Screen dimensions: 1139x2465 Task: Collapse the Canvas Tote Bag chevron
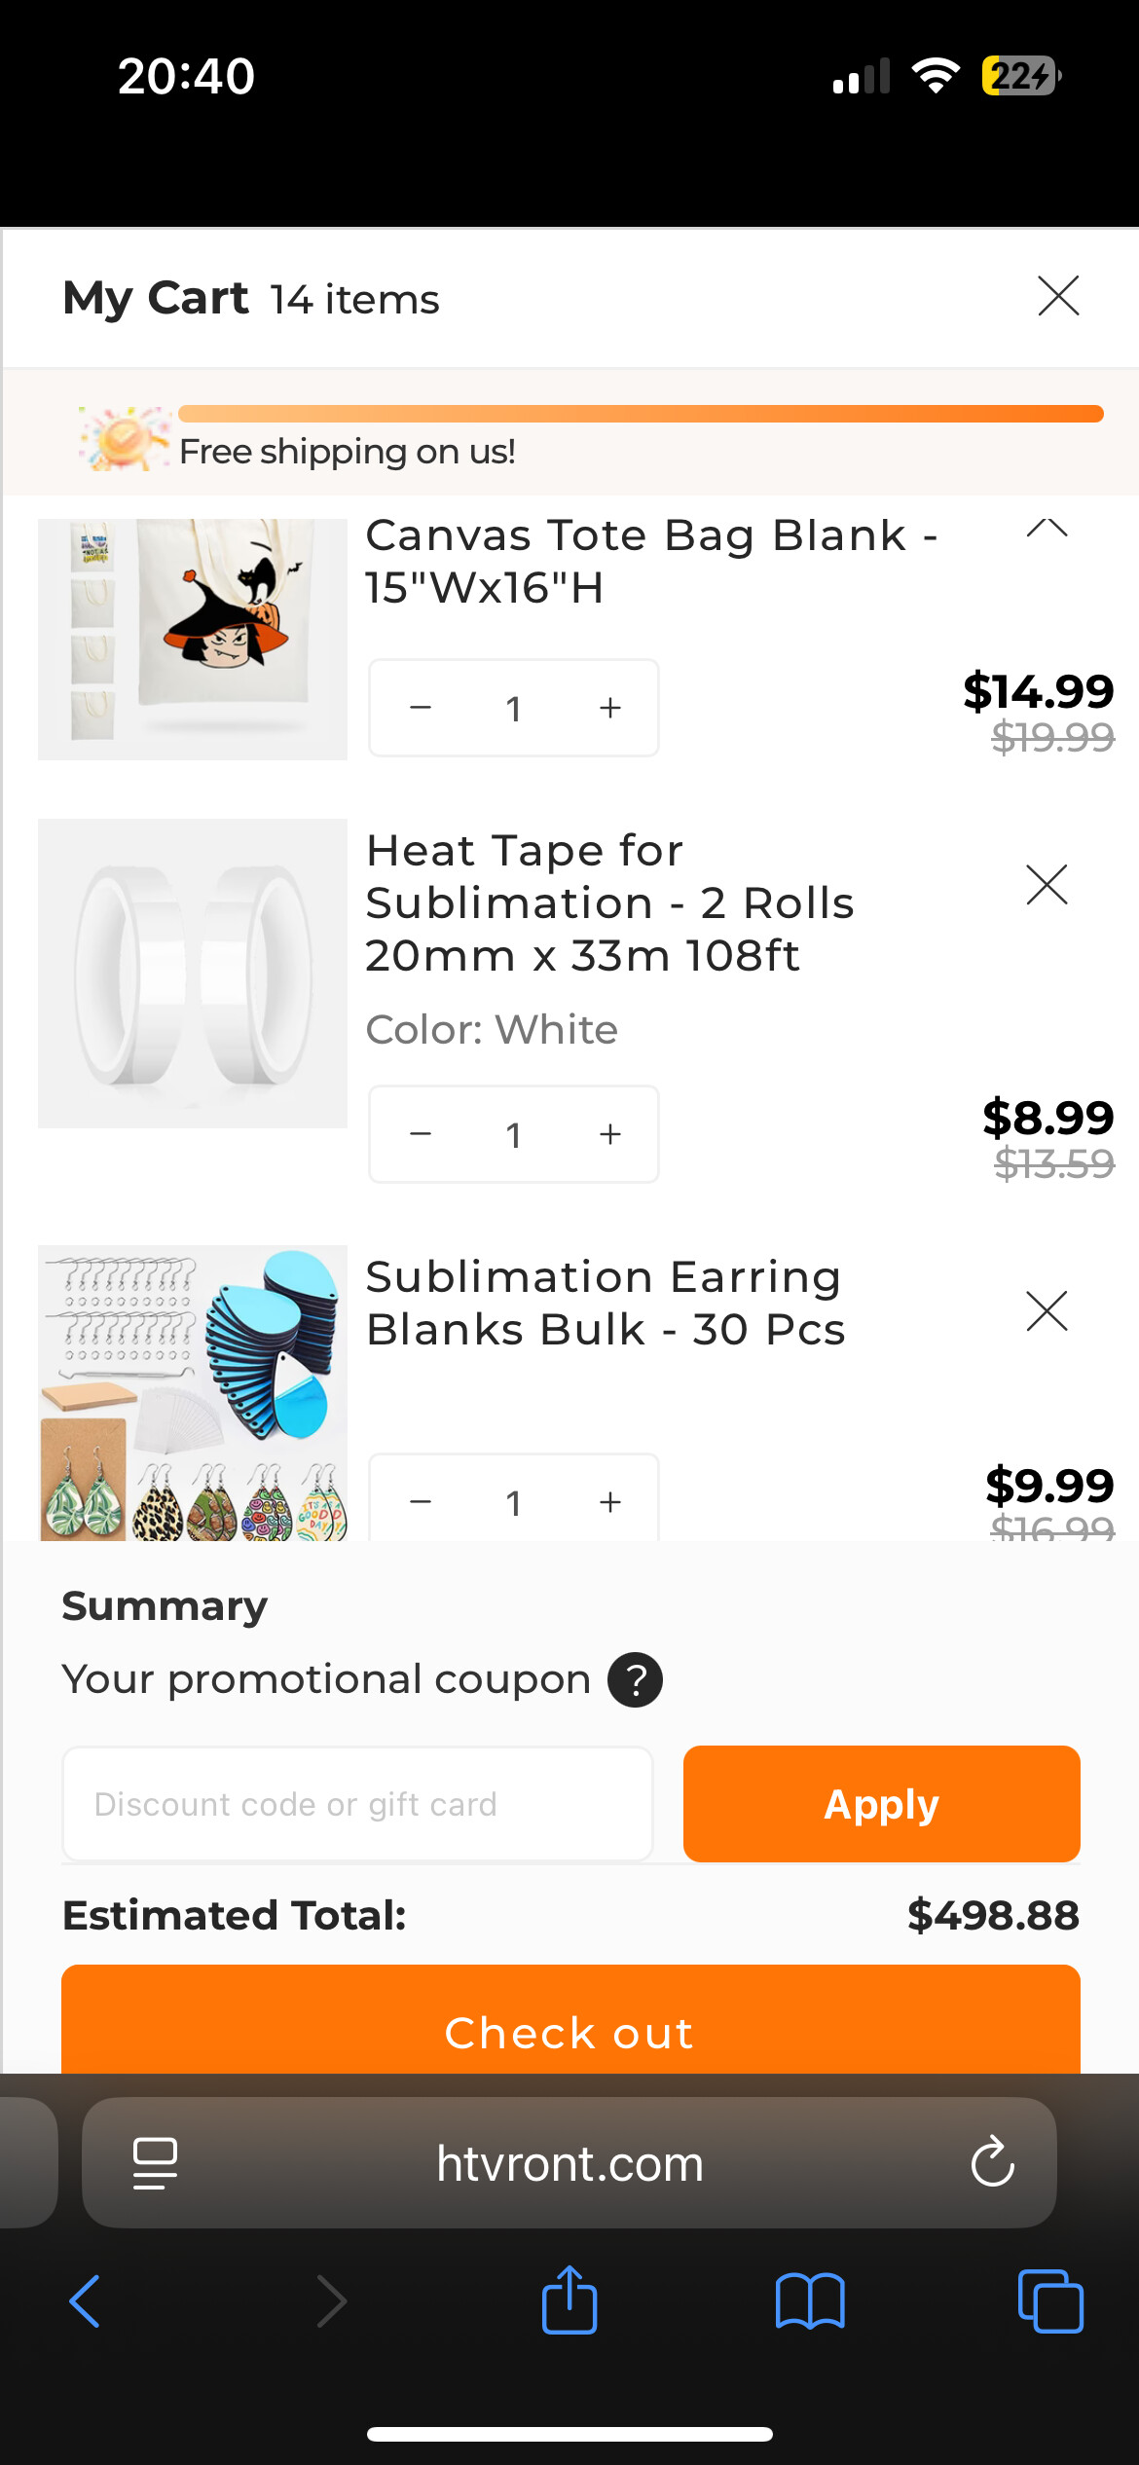(1047, 529)
